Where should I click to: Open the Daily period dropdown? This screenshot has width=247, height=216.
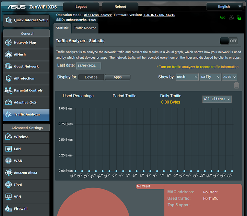(210, 77)
